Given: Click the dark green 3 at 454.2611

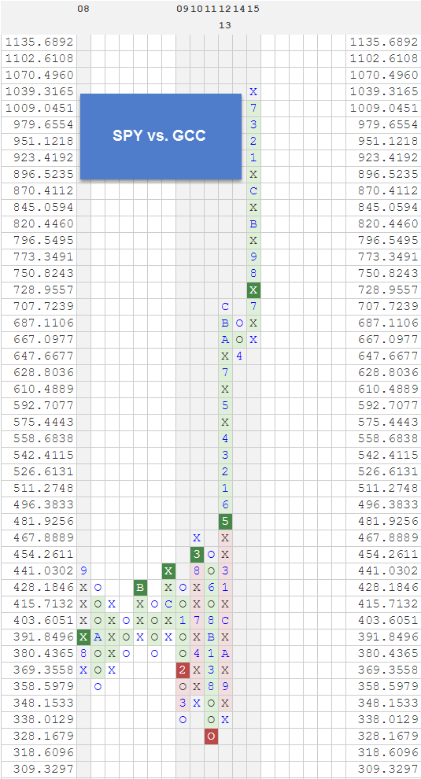Looking at the screenshot, I should point(197,554).
